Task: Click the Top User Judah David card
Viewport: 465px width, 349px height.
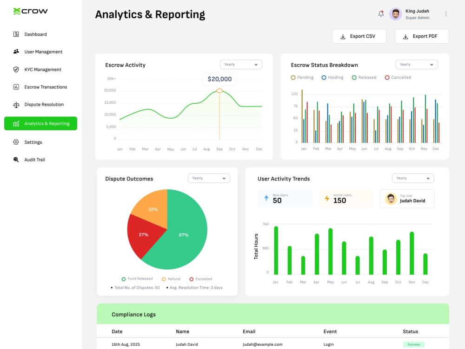Action: pos(407,199)
